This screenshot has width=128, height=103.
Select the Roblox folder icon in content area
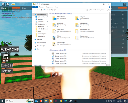pyautogui.click(x=54, y=38)
